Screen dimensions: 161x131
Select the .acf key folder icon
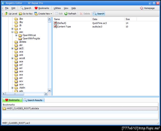coord(16,65)
